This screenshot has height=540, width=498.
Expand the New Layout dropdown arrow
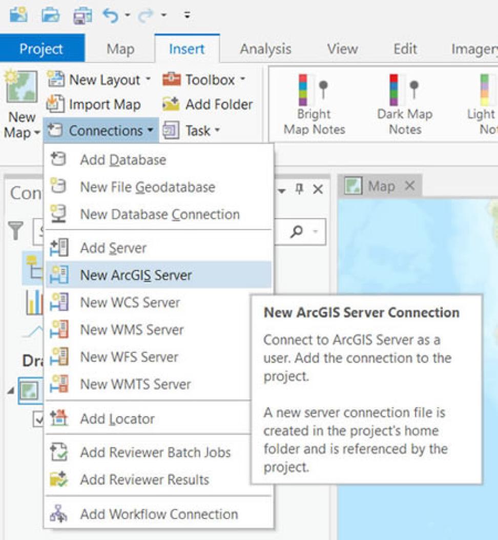pyautogui.click(x=148, y=79)
